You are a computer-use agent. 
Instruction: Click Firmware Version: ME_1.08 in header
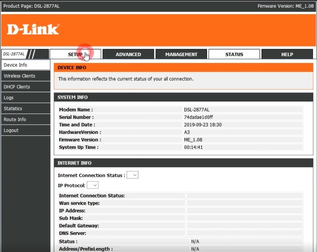point(285,6)
